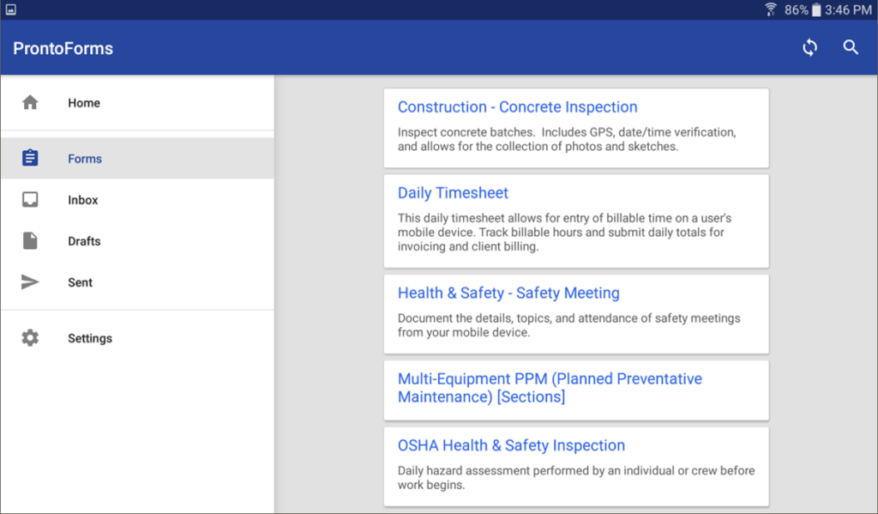
Task: Click the battery percentage indicator
Action: [799, 10]
